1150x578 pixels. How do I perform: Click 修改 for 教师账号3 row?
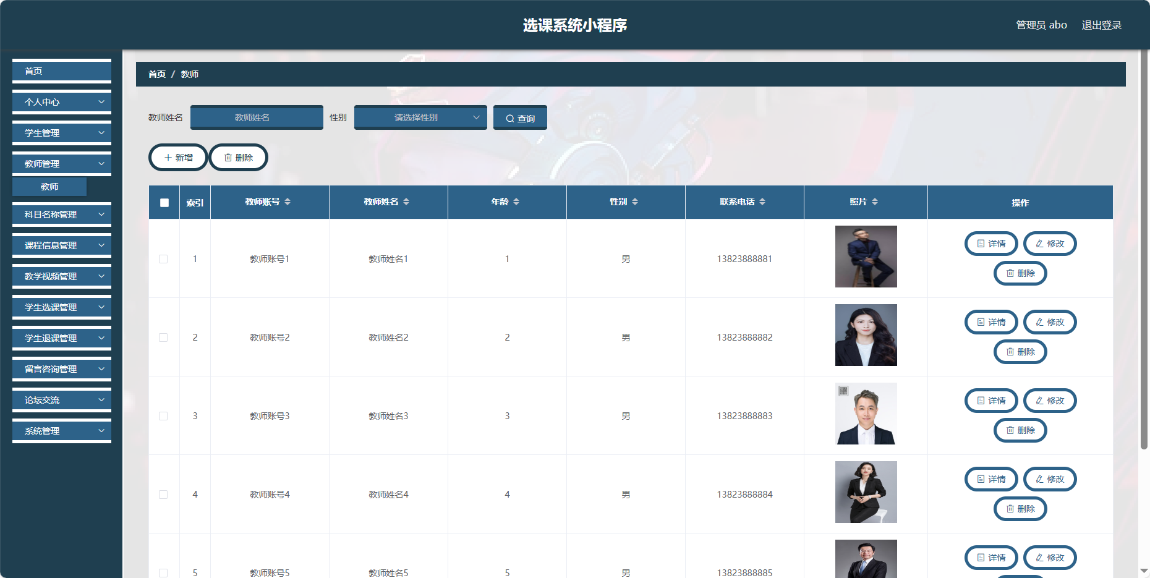point(1050,401)
